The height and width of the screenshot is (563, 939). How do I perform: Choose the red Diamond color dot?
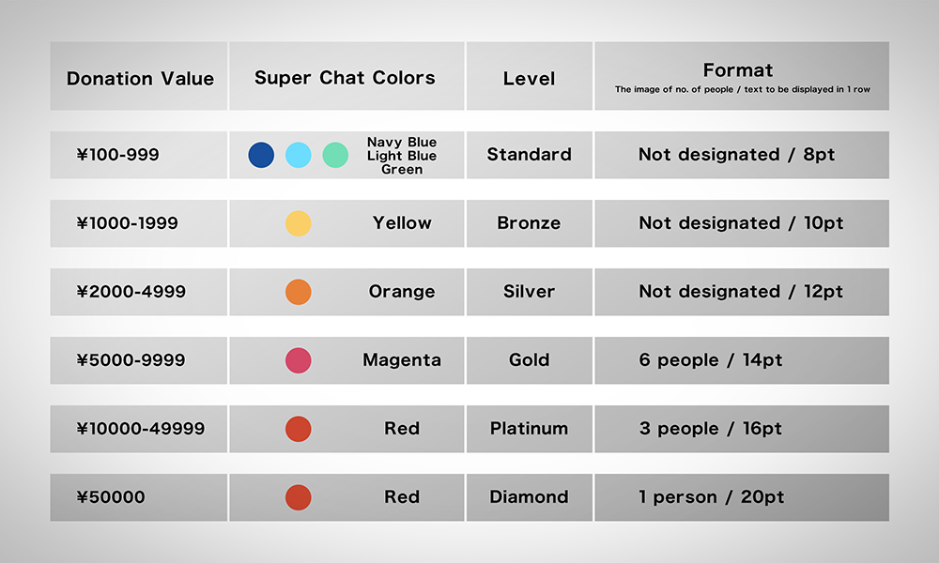(299, 497)
